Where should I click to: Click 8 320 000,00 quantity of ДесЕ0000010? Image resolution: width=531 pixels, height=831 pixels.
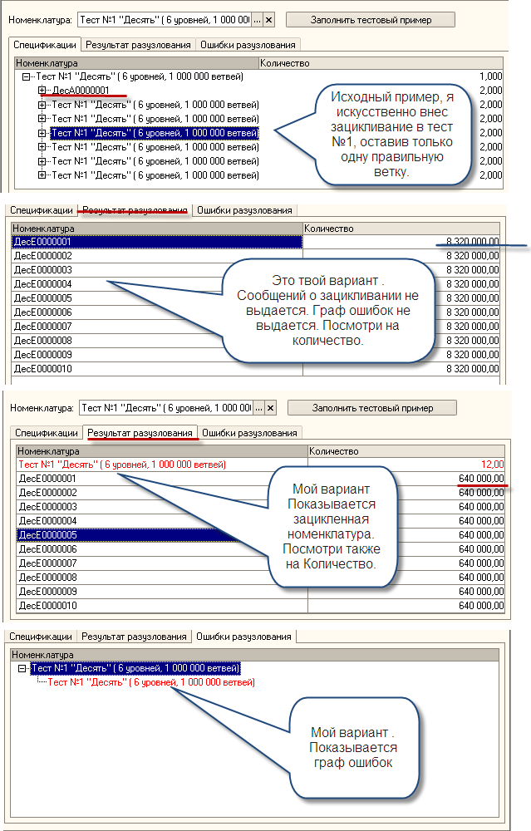pyautogui.click(x=401, y=369)
